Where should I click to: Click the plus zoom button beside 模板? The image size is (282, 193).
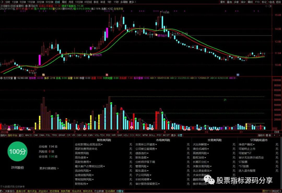click(x=274, y=135)
